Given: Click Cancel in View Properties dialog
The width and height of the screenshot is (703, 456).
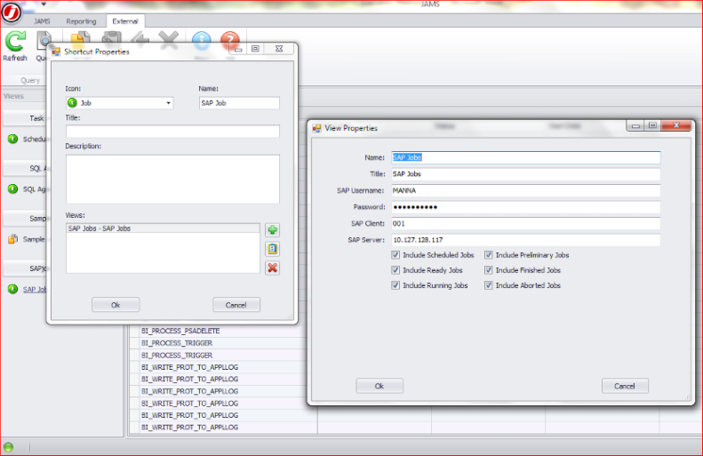Looking at the screenshot, I should coord(625,386).
